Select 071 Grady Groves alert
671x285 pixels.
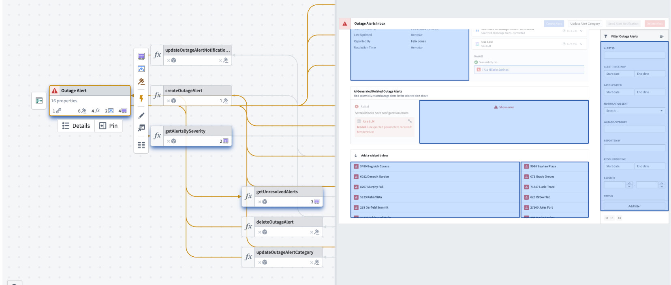554,177
